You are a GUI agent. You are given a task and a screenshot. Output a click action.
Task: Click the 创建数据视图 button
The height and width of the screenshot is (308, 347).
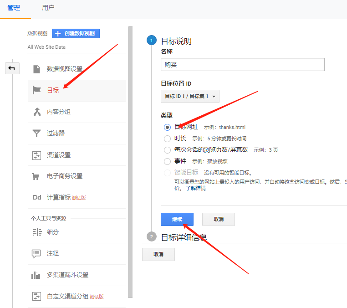pos(76,33)
